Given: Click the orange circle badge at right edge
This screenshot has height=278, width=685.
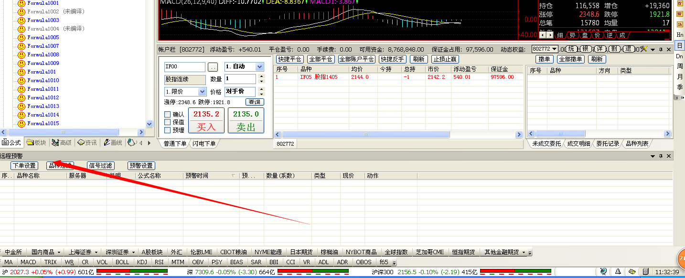Looking at the screenshot, I should coord(681,259).
